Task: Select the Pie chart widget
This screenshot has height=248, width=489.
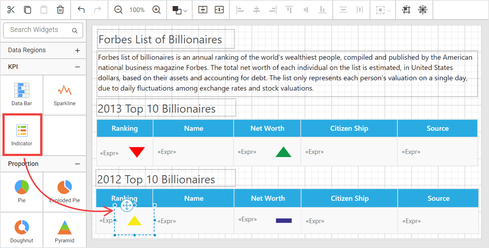Action: click(x=22, y=192)
